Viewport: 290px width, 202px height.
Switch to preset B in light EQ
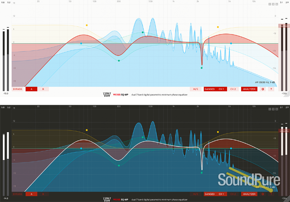[43, 89]
